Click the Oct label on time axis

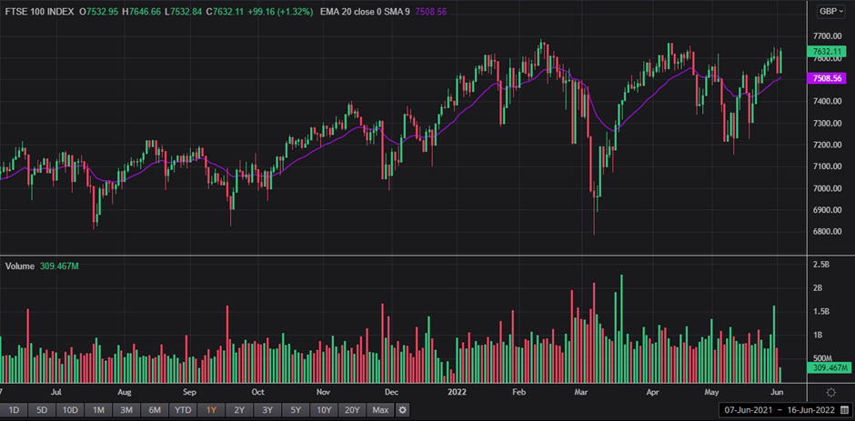click(x=258, y=392)
